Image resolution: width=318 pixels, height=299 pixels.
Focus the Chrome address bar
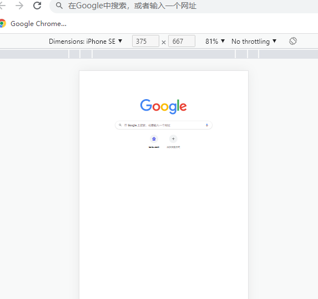point(184,6)
